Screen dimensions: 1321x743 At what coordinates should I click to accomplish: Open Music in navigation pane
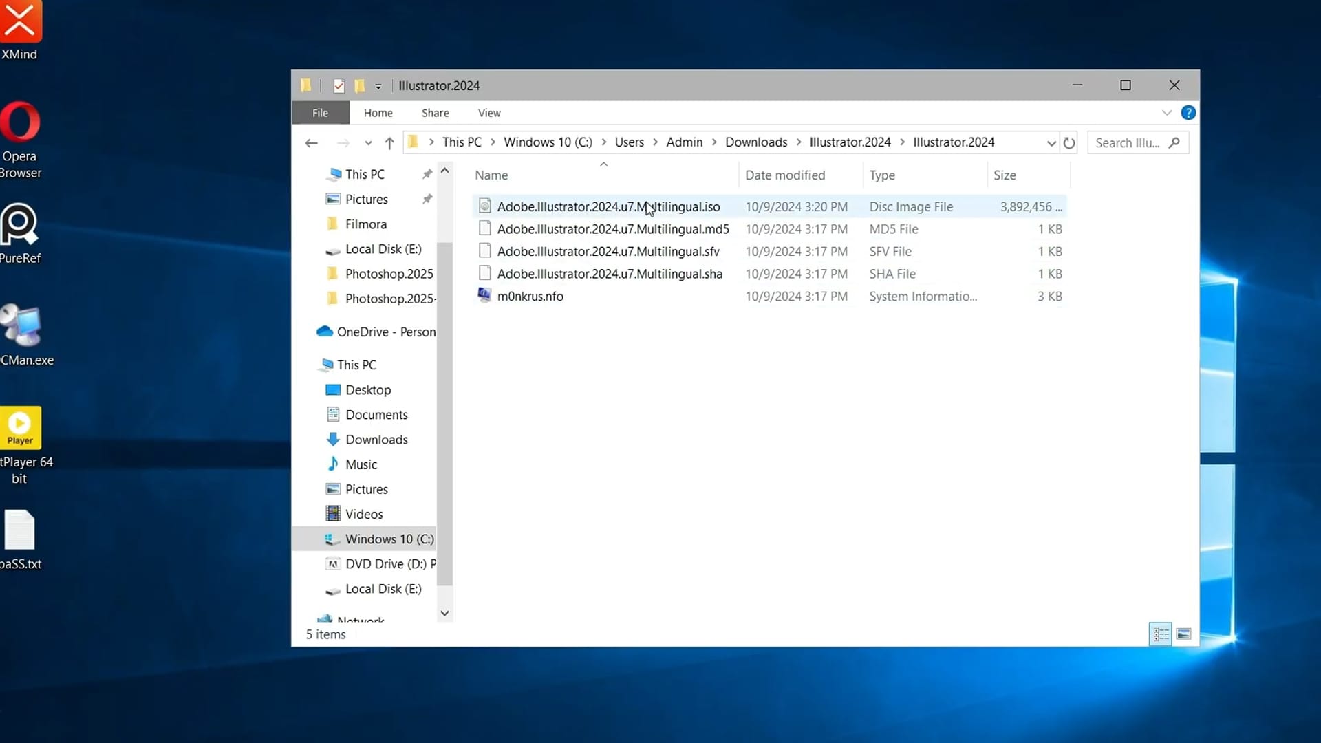361,464
